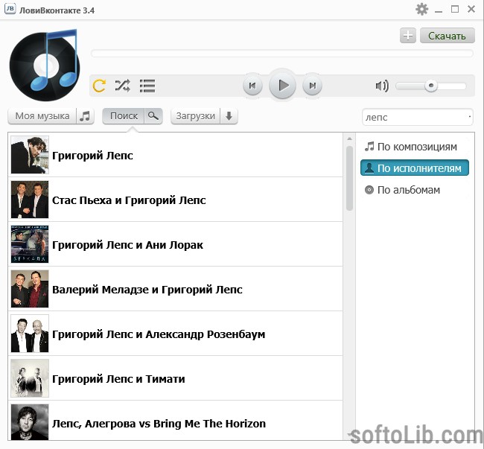Click the results list scrollbar thumb

pyautogui.click(x=349, y=179)
